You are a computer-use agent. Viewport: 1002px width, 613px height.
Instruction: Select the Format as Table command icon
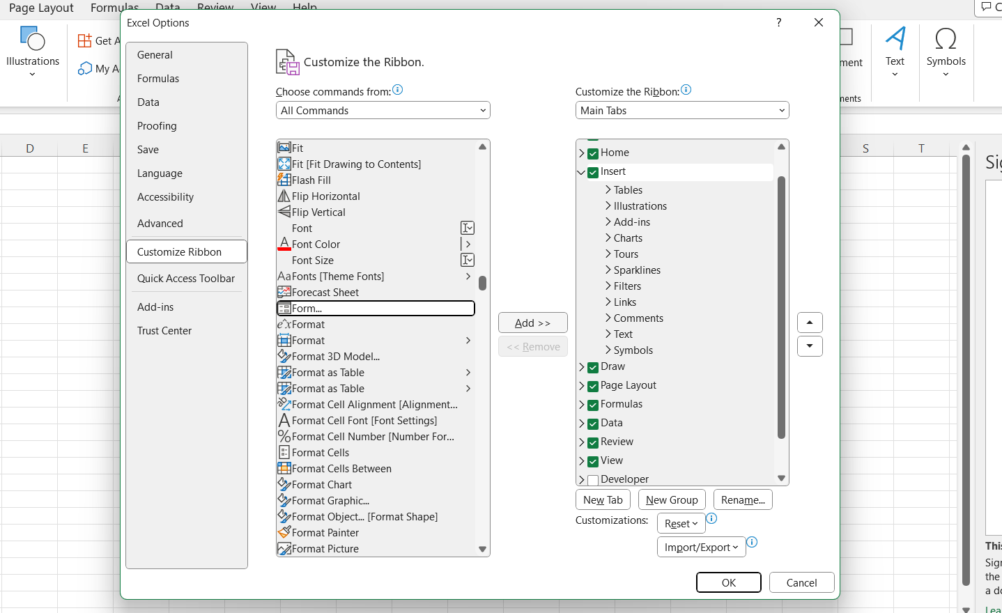tap(284, 372)
